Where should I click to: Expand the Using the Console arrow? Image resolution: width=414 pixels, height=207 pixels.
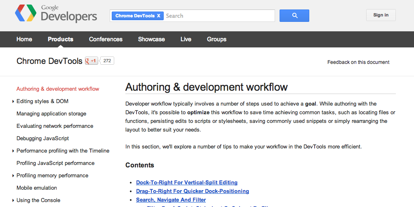point(13,200)
